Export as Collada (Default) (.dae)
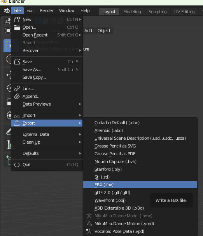 pyautogui.click(x=140, y=123)
